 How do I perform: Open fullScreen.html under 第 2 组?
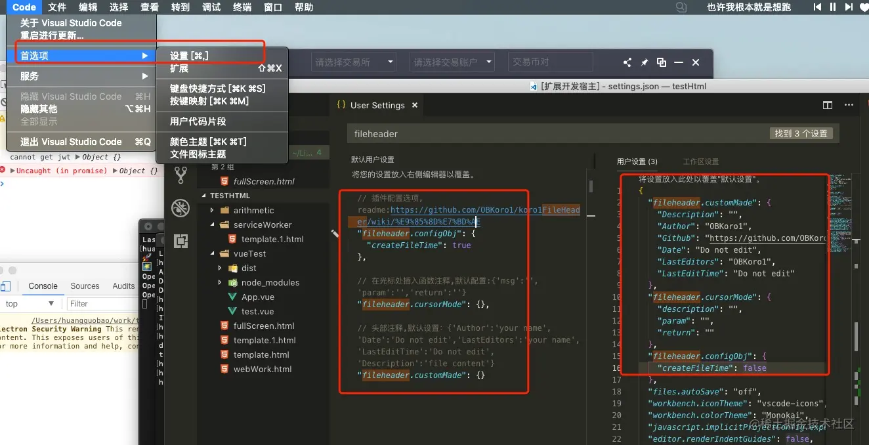(x=263, y=181)
